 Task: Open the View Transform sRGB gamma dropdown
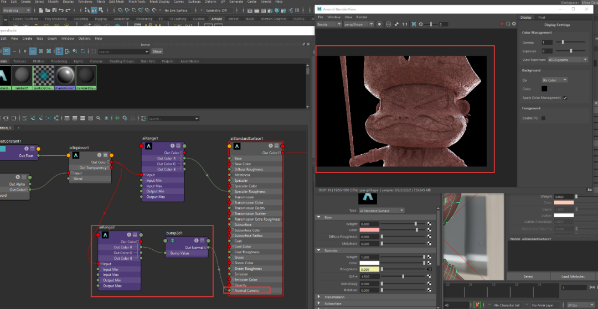(568, 60)
